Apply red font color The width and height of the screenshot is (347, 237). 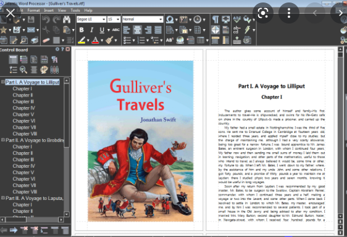[x=95, y=40]
